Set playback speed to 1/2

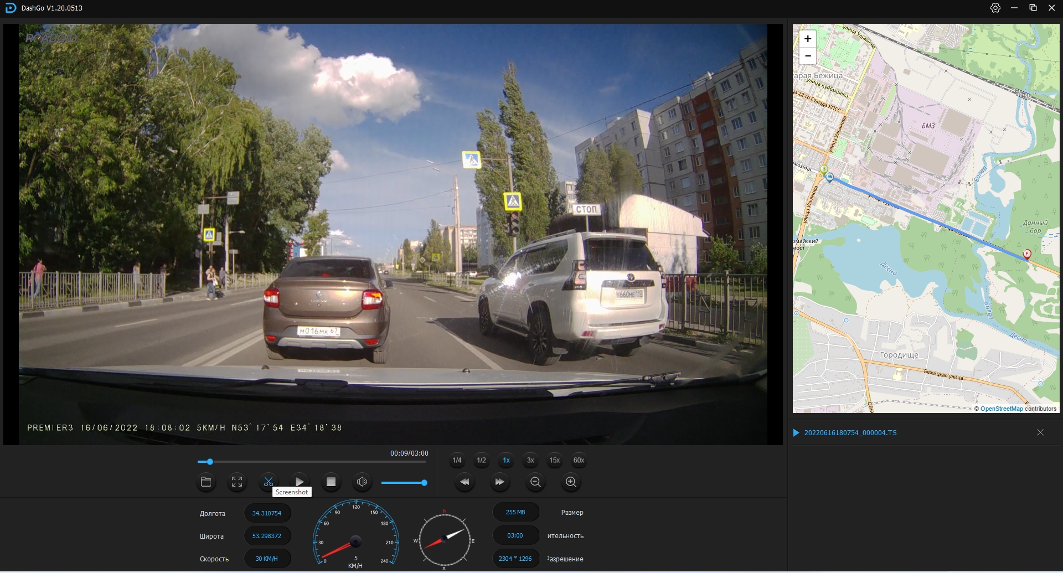(x=481, y=460)
